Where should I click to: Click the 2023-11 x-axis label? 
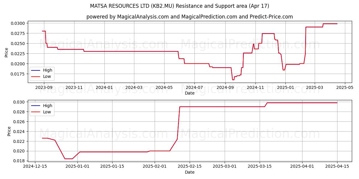[x=74, y=87]
